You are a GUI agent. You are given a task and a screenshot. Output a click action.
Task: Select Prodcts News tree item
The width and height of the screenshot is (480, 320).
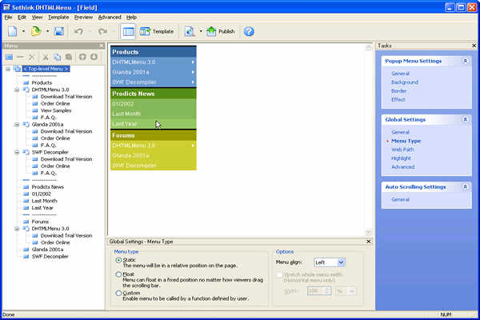pos(48,187)
